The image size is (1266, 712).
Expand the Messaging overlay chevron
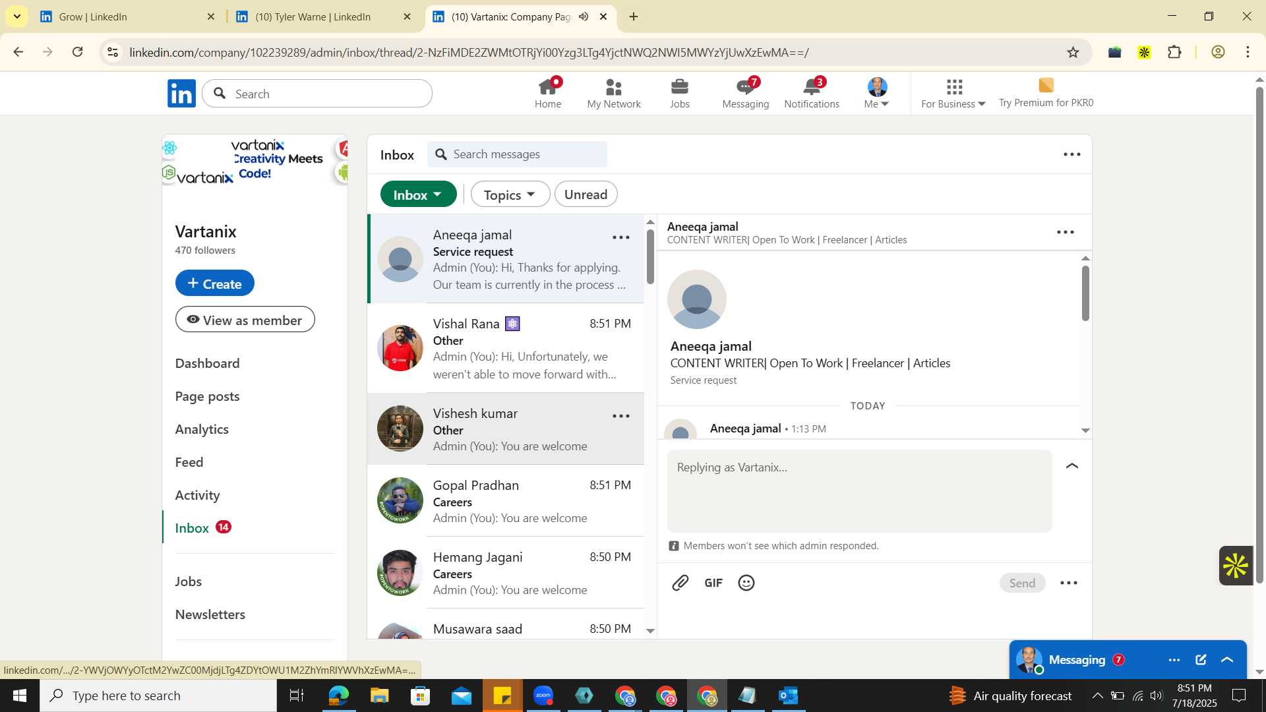click(x=1228, y=659)
